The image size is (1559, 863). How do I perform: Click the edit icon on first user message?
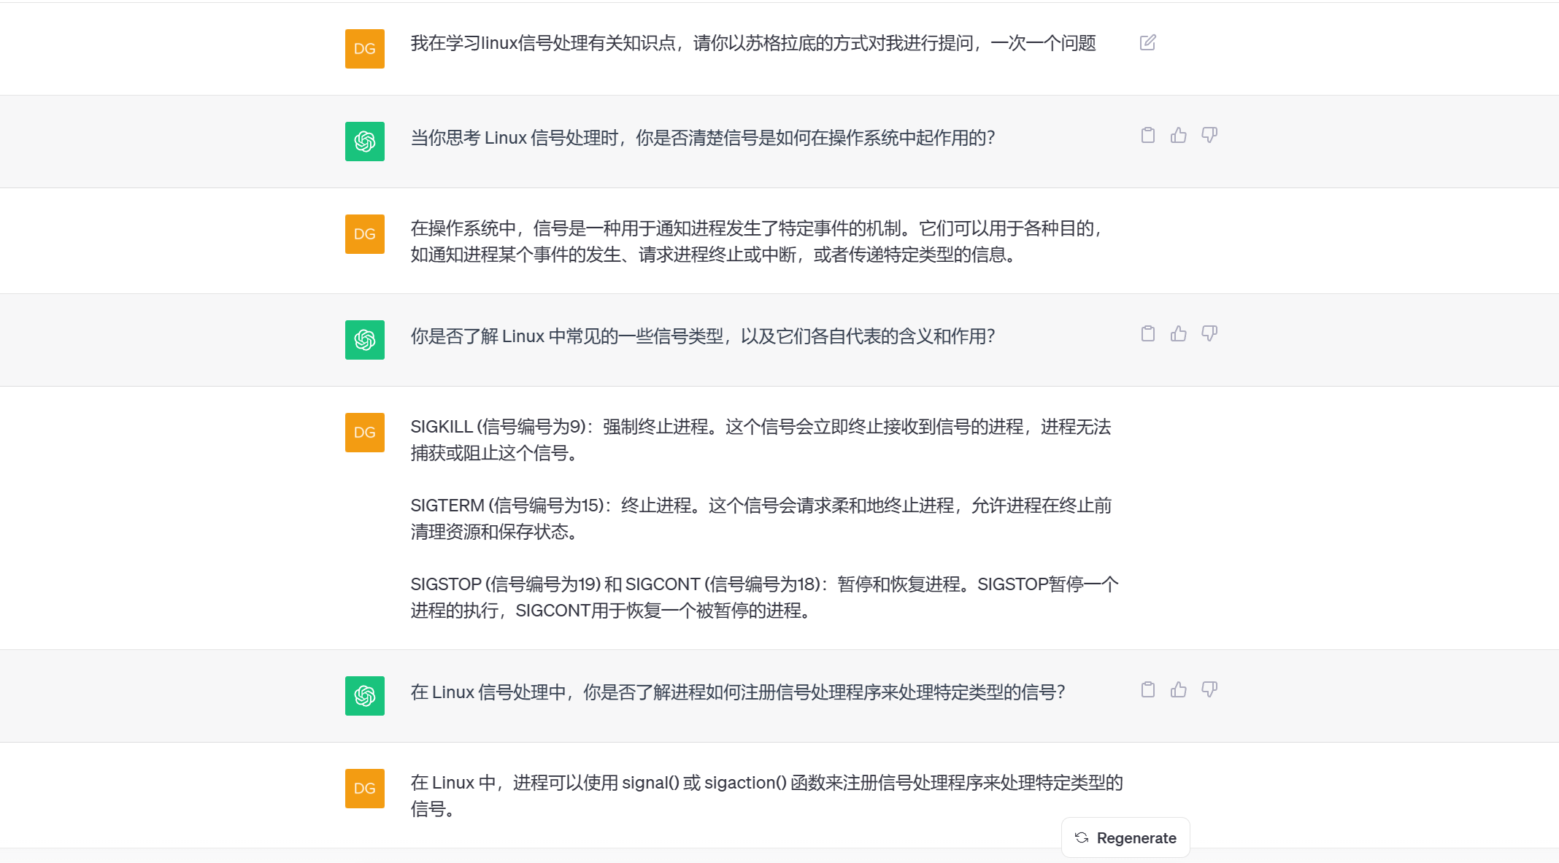point(1147,42)
